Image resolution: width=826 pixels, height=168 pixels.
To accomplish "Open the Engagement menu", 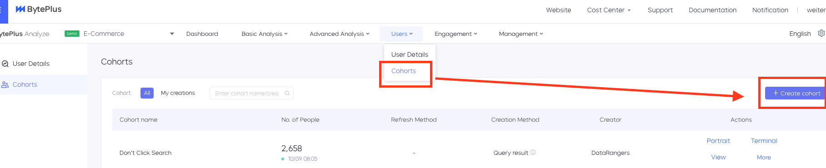I will 456,34.
